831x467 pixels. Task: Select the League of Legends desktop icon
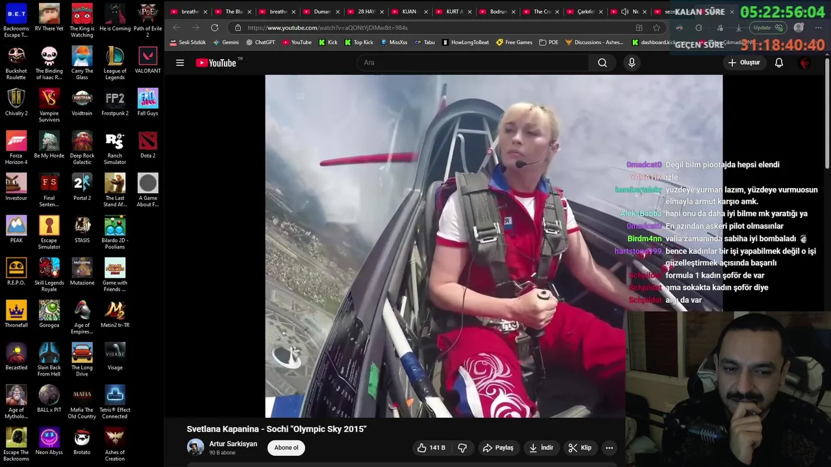tap(115, 63)
